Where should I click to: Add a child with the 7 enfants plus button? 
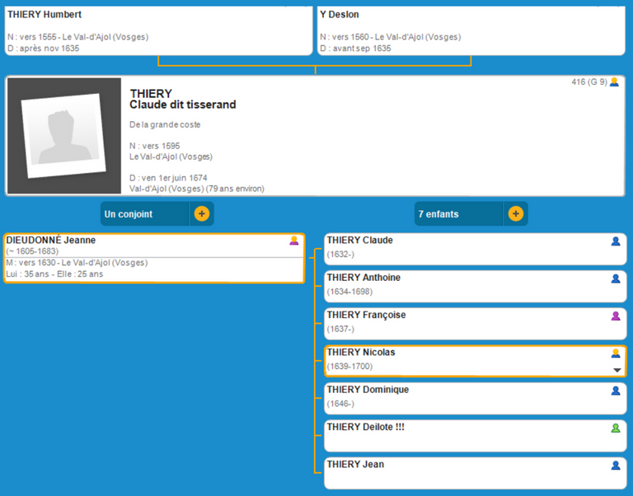[x=515, y=214]
